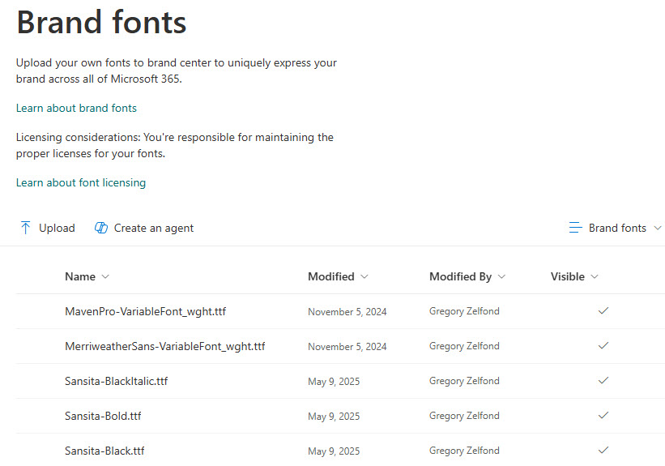Open the Learn about brand fonts link
This screenshot has width=665, height=466.
(x=76, y=108)
